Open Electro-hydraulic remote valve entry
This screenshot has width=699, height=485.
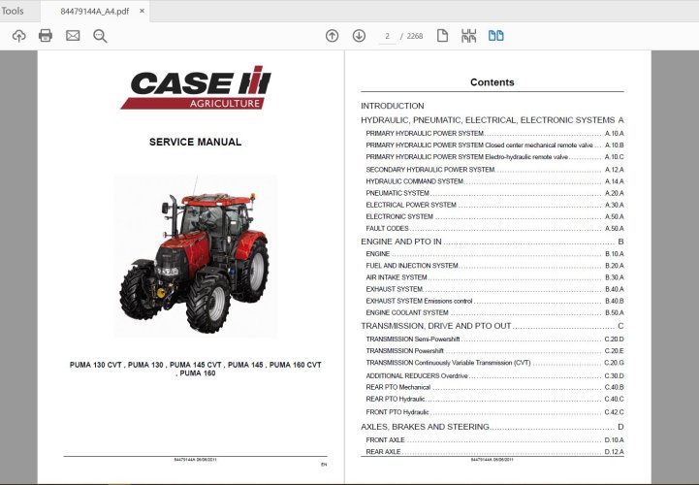[494, 157]
